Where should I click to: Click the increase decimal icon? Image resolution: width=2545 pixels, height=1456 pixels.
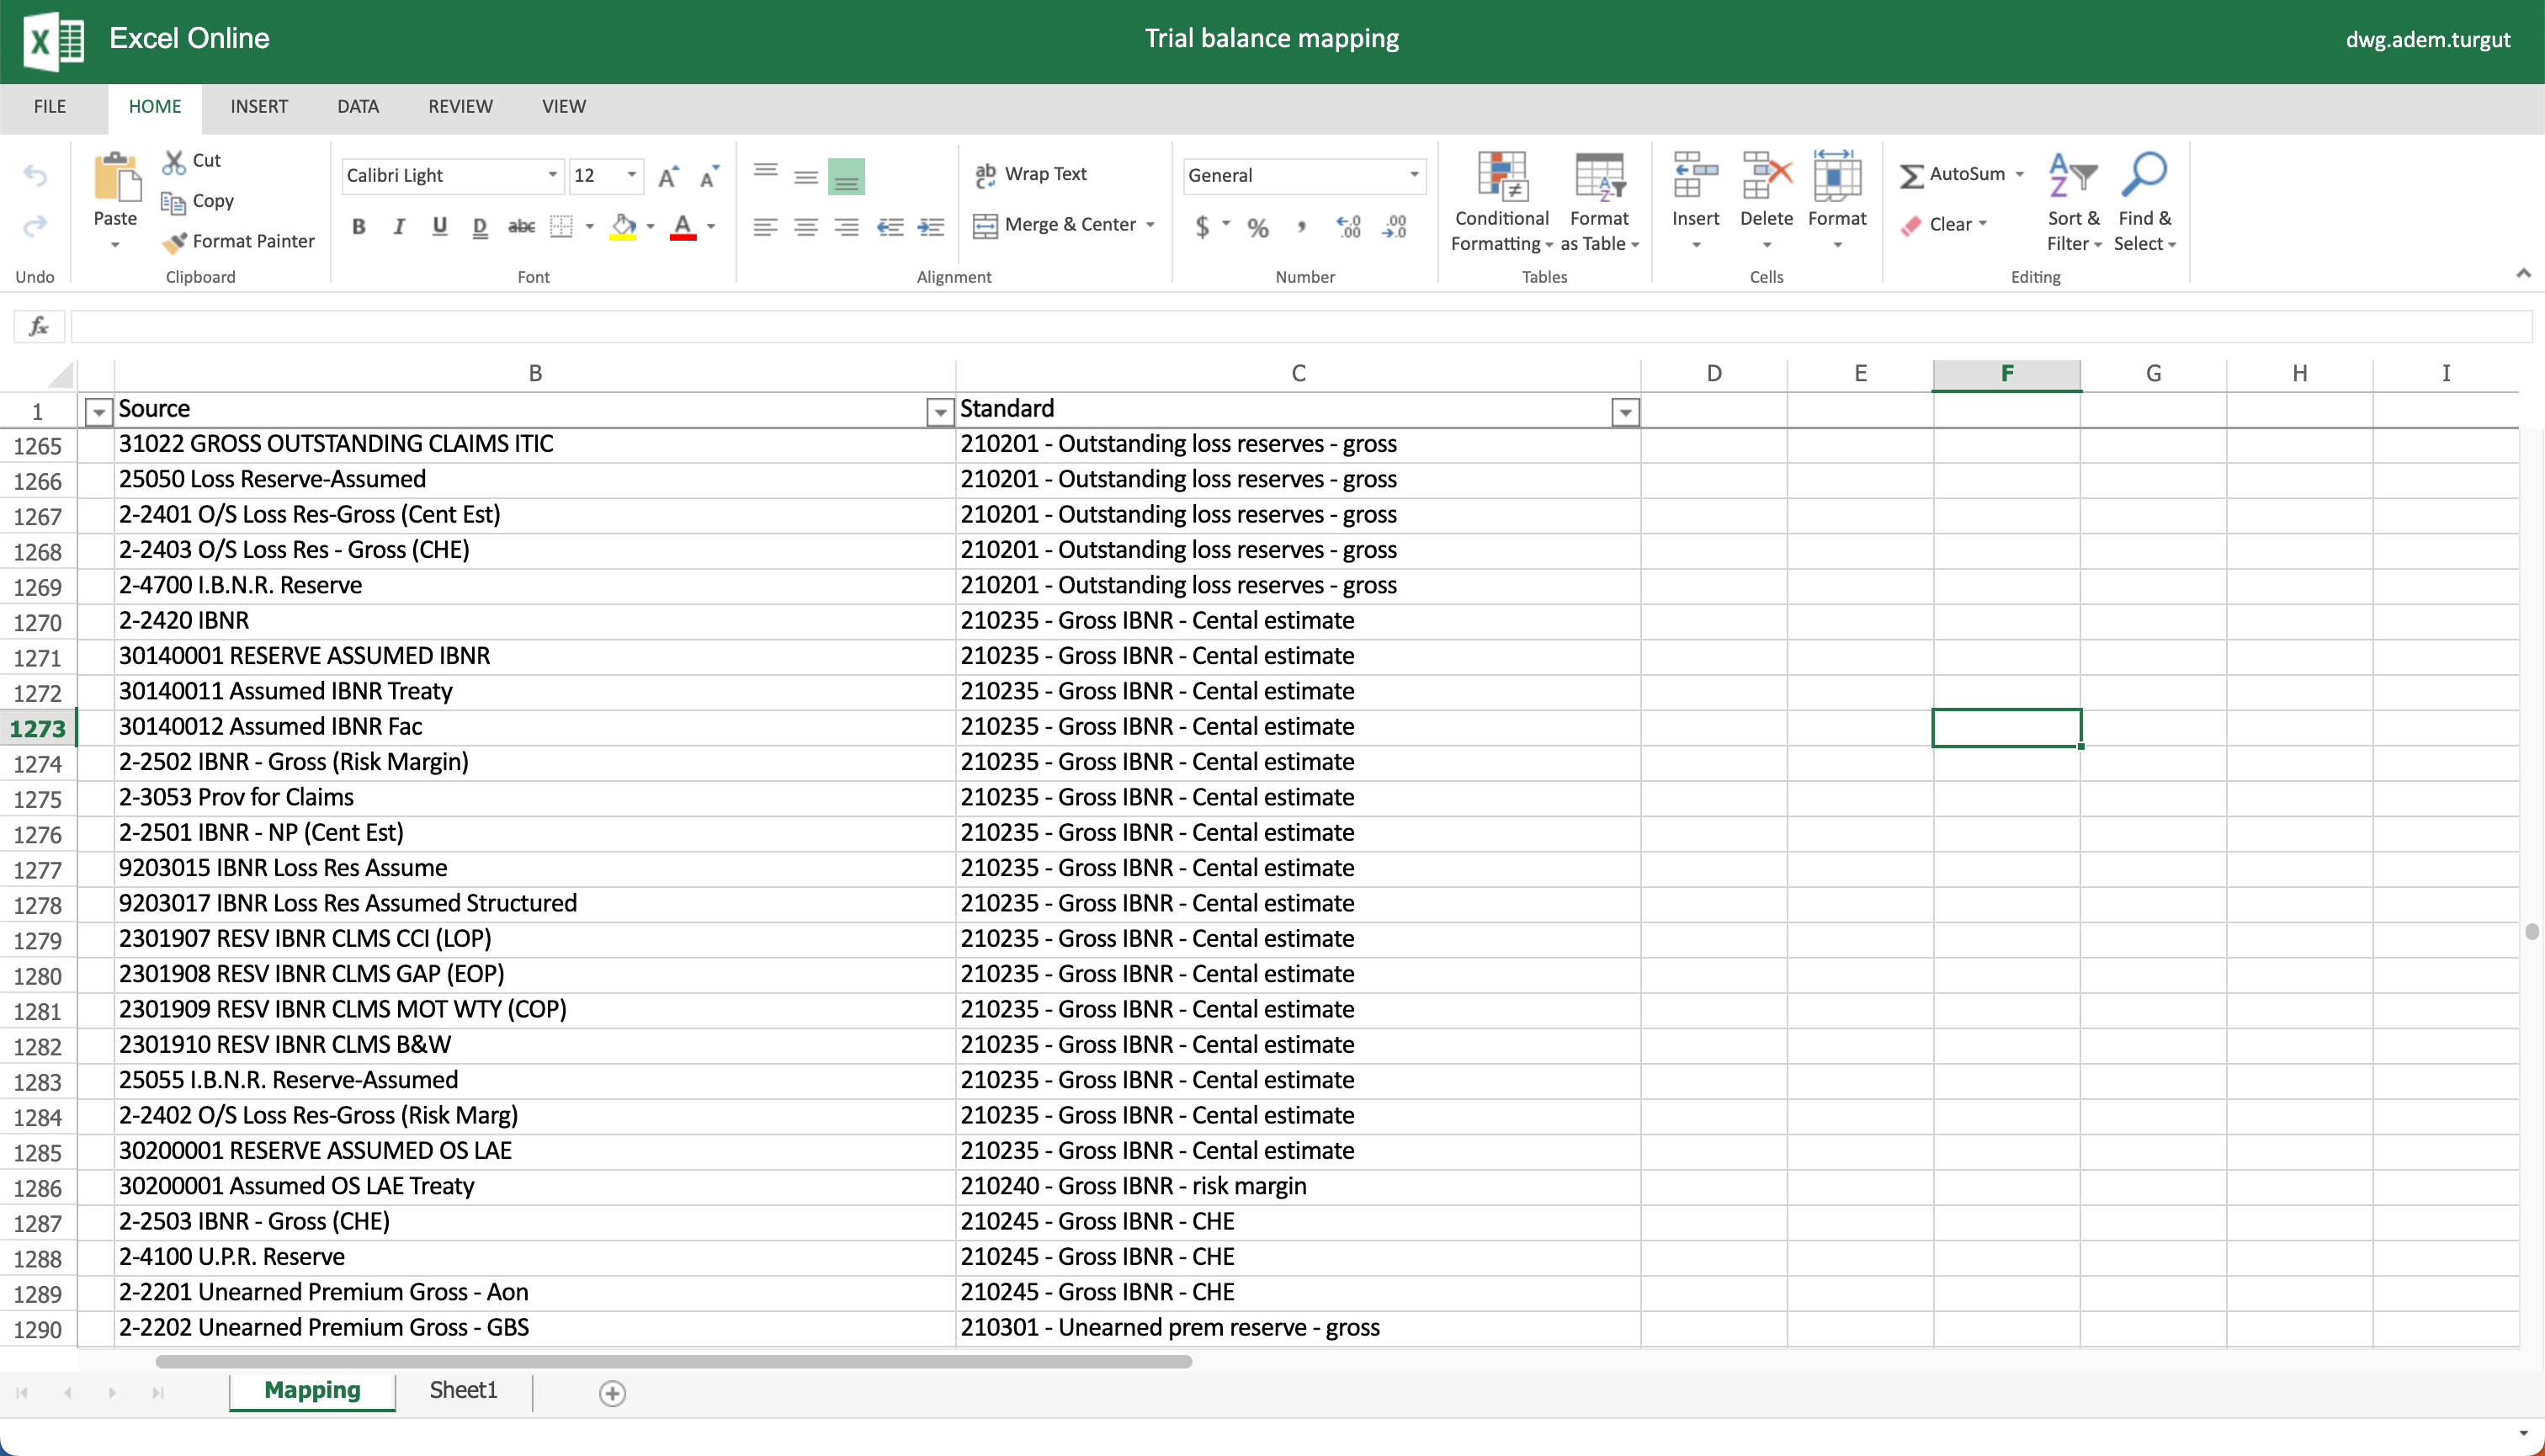point(1348,227)
